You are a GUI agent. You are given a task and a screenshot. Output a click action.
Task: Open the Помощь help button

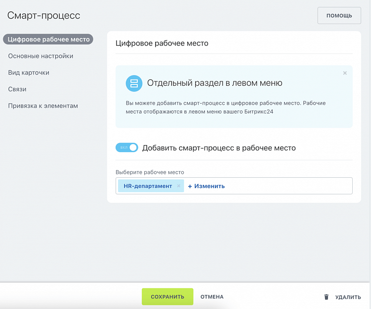(339, 16)
